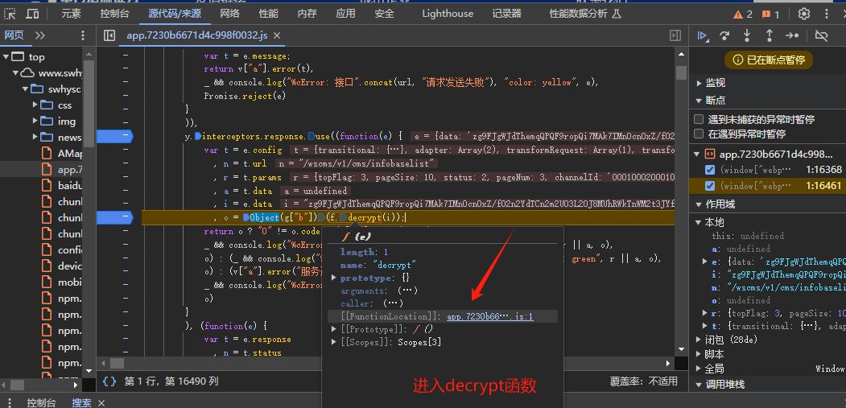
Task: Switch to the 性能 tab
Action: (269, 14)
